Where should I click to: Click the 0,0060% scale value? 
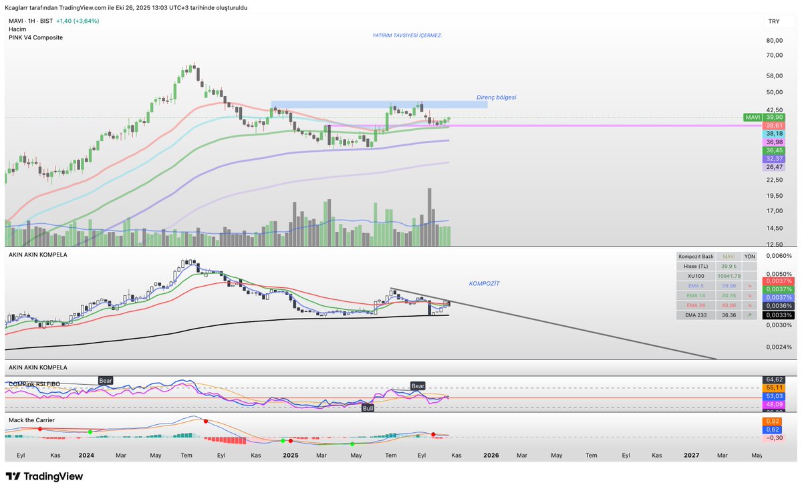coord(779,255)
